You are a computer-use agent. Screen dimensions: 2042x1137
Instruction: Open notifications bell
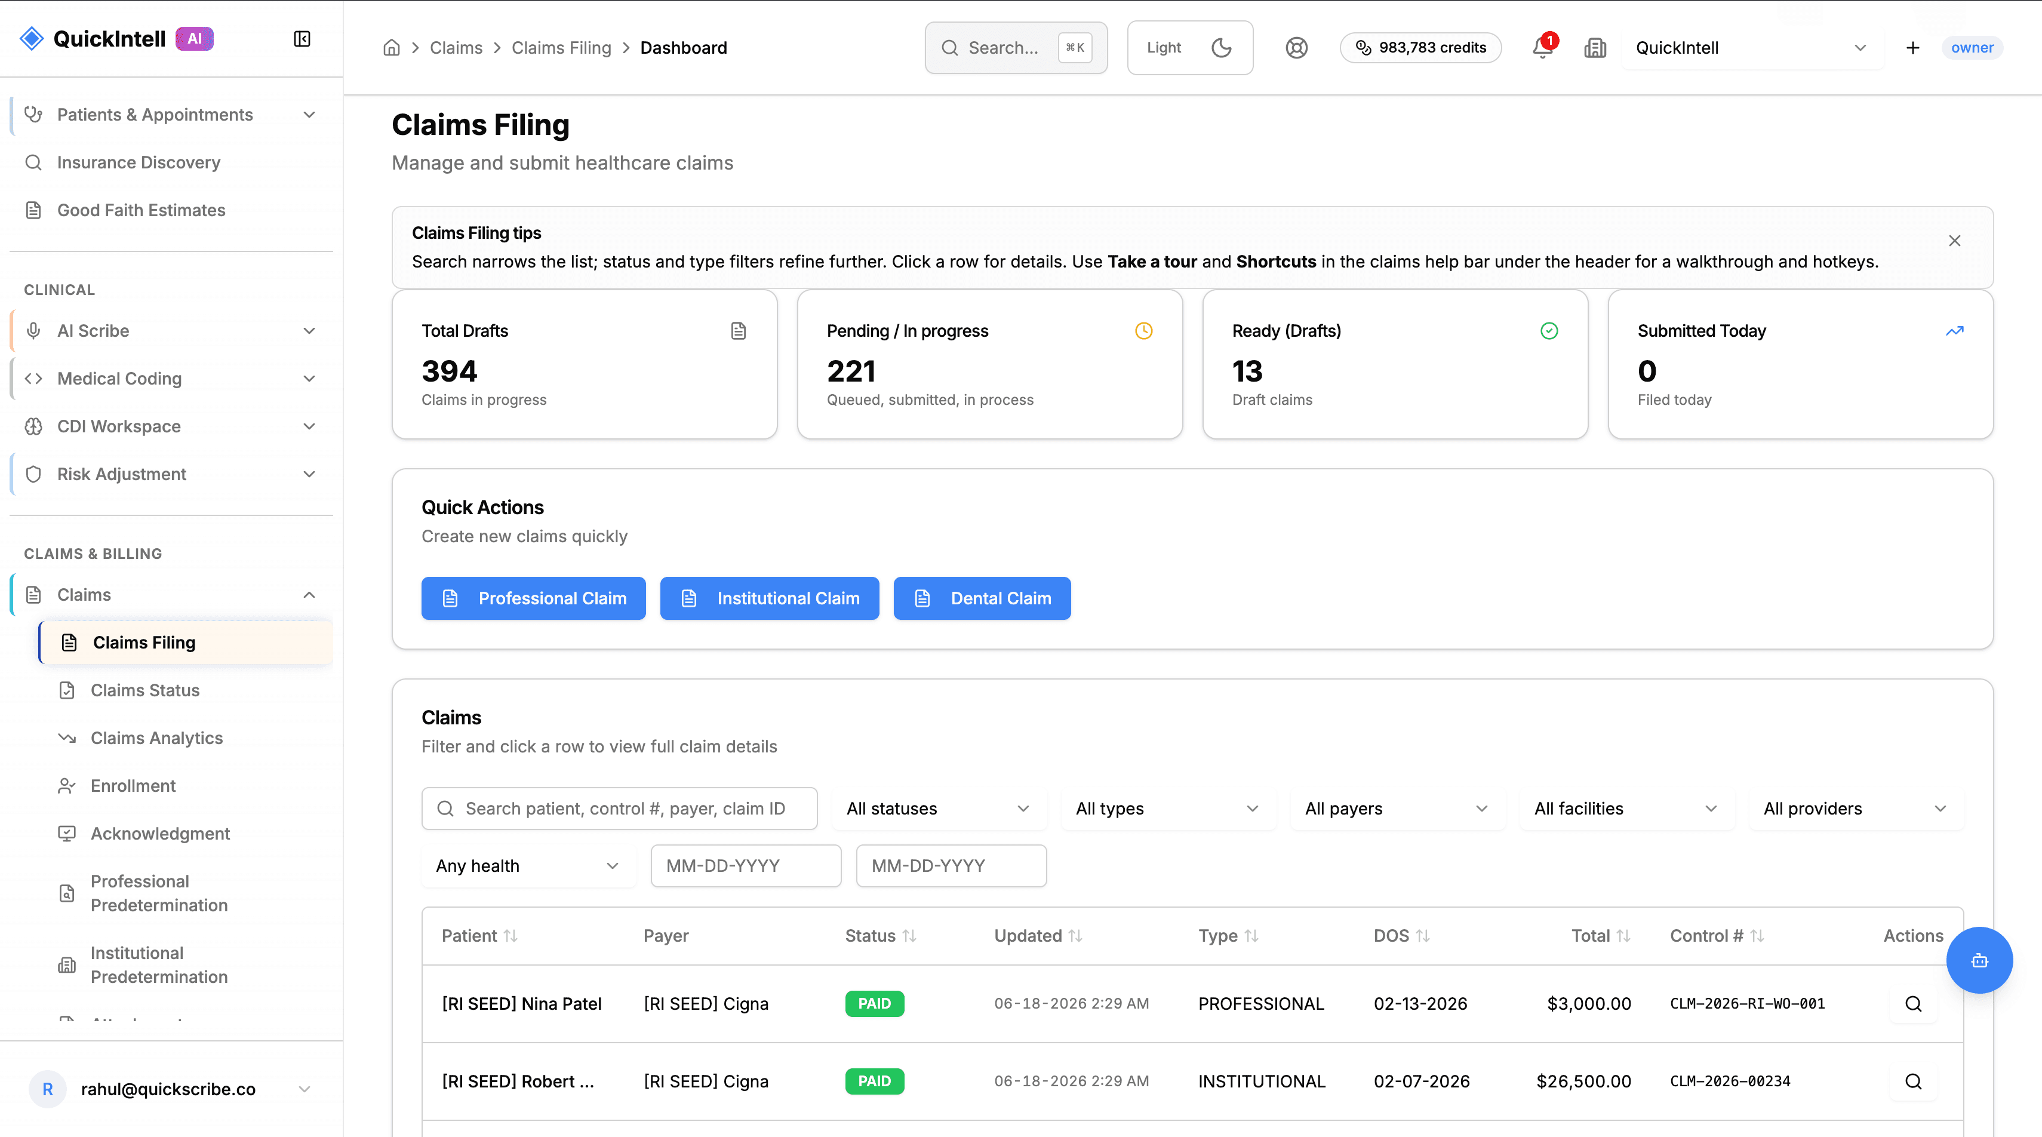(1543, 48)
